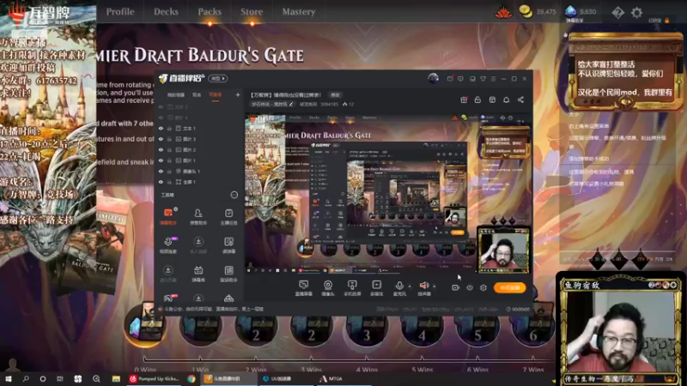The width and height of the screenshot is (687, 386).
Task: Switch to the Decks tab
Action: (166, 12)
